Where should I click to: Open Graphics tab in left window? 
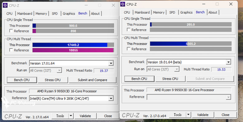pyautogui.click(x=69, y=14)
